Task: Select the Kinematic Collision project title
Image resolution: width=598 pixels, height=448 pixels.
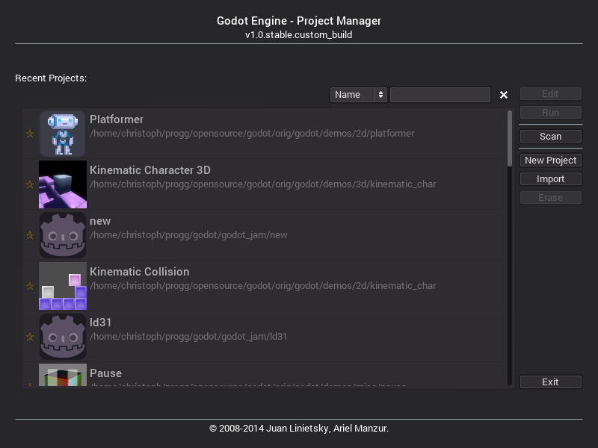Action: point(140,272)
